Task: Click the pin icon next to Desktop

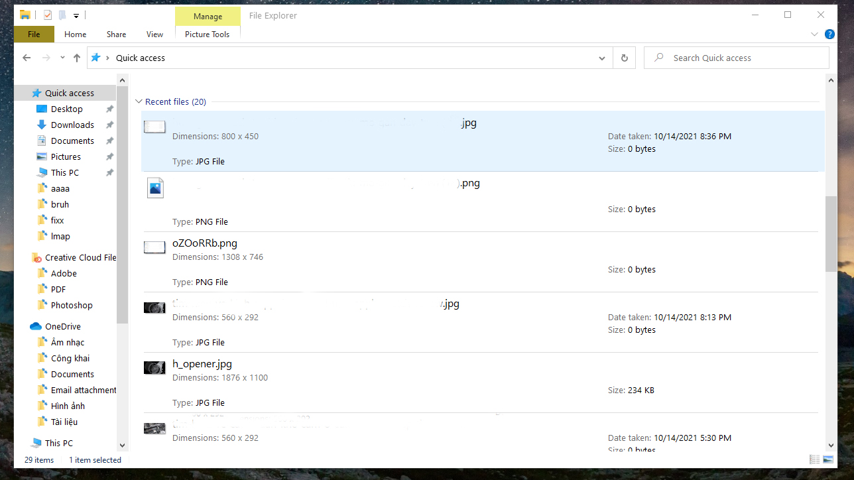Action: 110,109
